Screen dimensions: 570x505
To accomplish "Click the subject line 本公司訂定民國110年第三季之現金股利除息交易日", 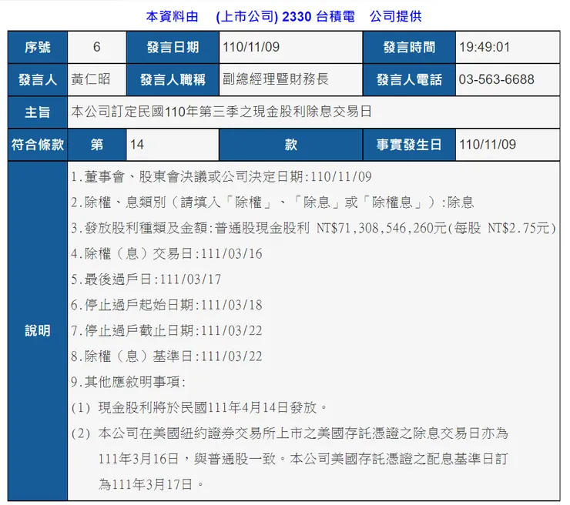I will [x=221, y=112].
